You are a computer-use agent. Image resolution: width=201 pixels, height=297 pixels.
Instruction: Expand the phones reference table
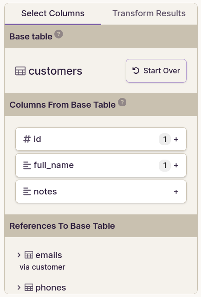coord(19,288)
